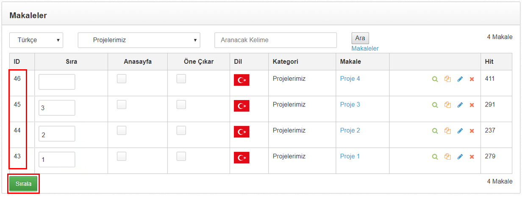Click the magnifier preview icon for Proje 4

pyautogui.click(x=435, y=79)
